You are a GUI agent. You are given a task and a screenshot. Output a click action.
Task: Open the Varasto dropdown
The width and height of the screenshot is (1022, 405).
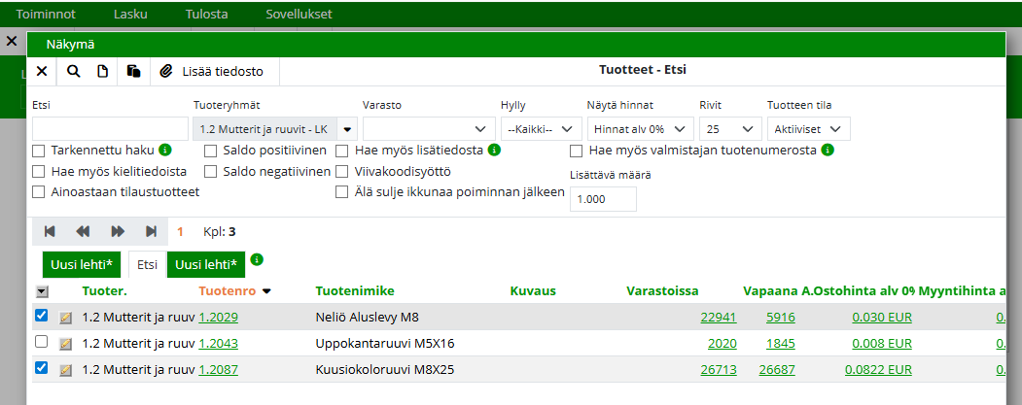[x=428, y=129]
